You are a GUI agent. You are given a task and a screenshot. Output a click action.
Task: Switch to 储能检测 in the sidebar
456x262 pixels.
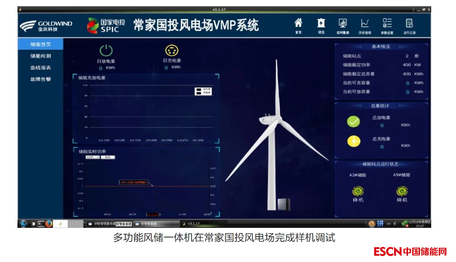click(41, 56)
